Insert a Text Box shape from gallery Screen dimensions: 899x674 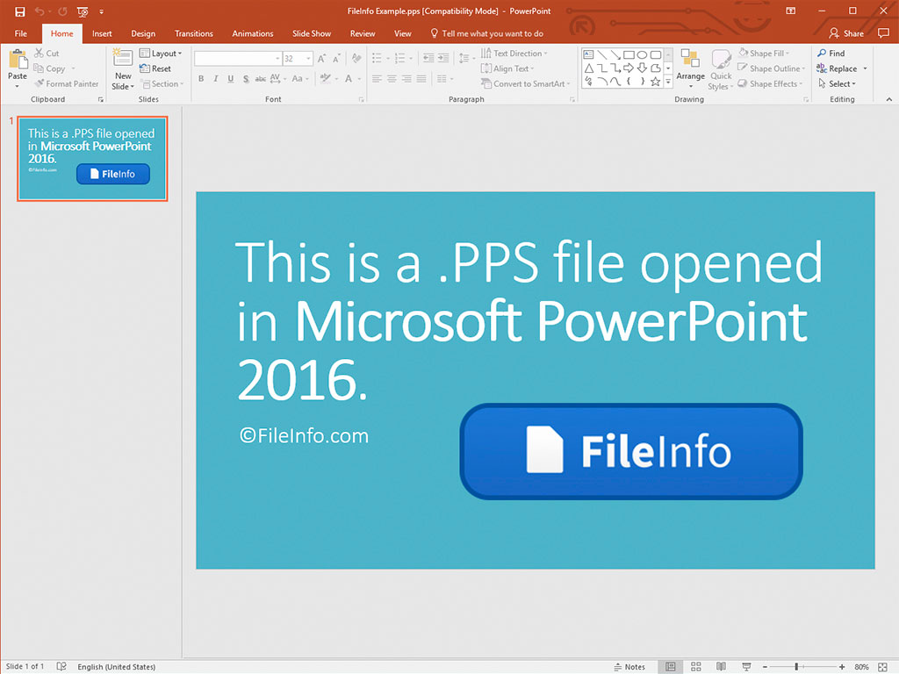tap(588, 54)
